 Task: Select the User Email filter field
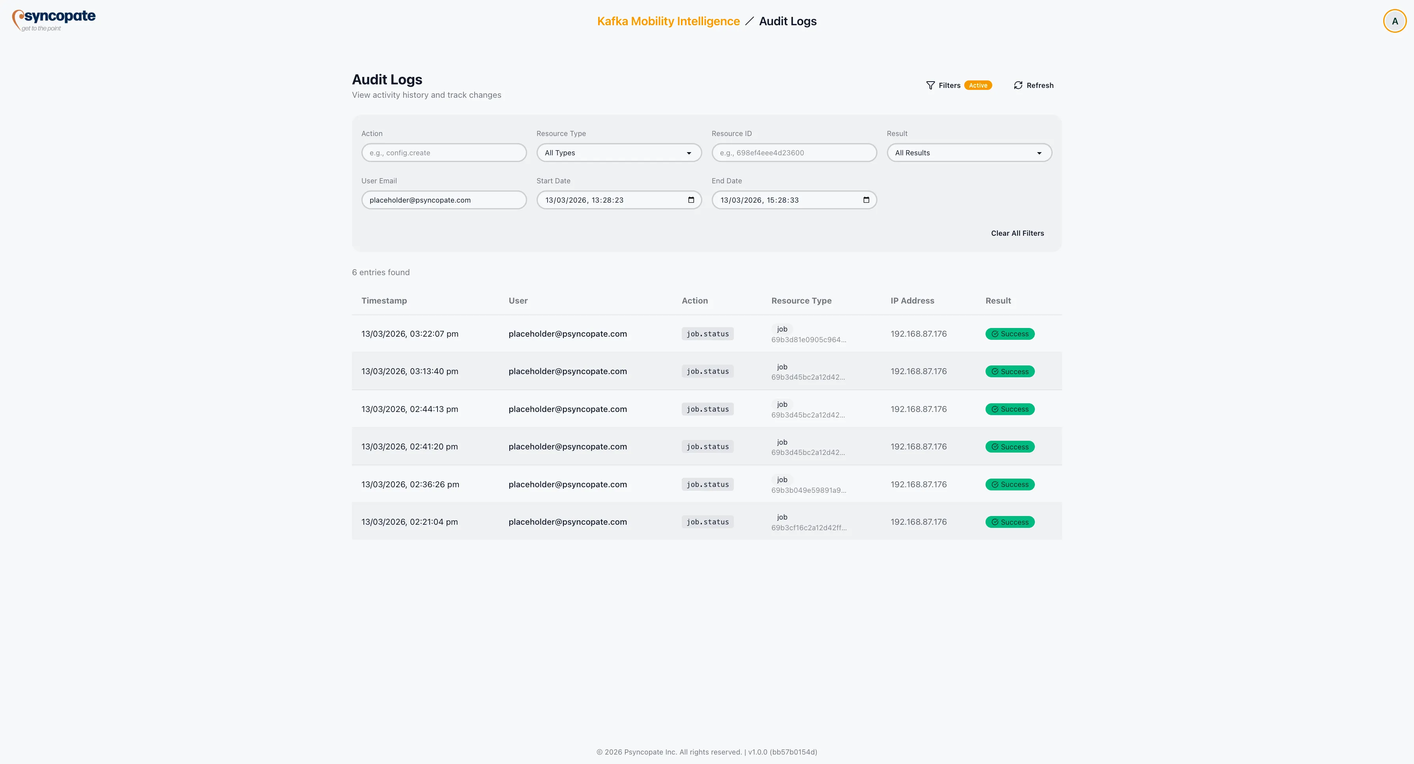coord(443,199)
